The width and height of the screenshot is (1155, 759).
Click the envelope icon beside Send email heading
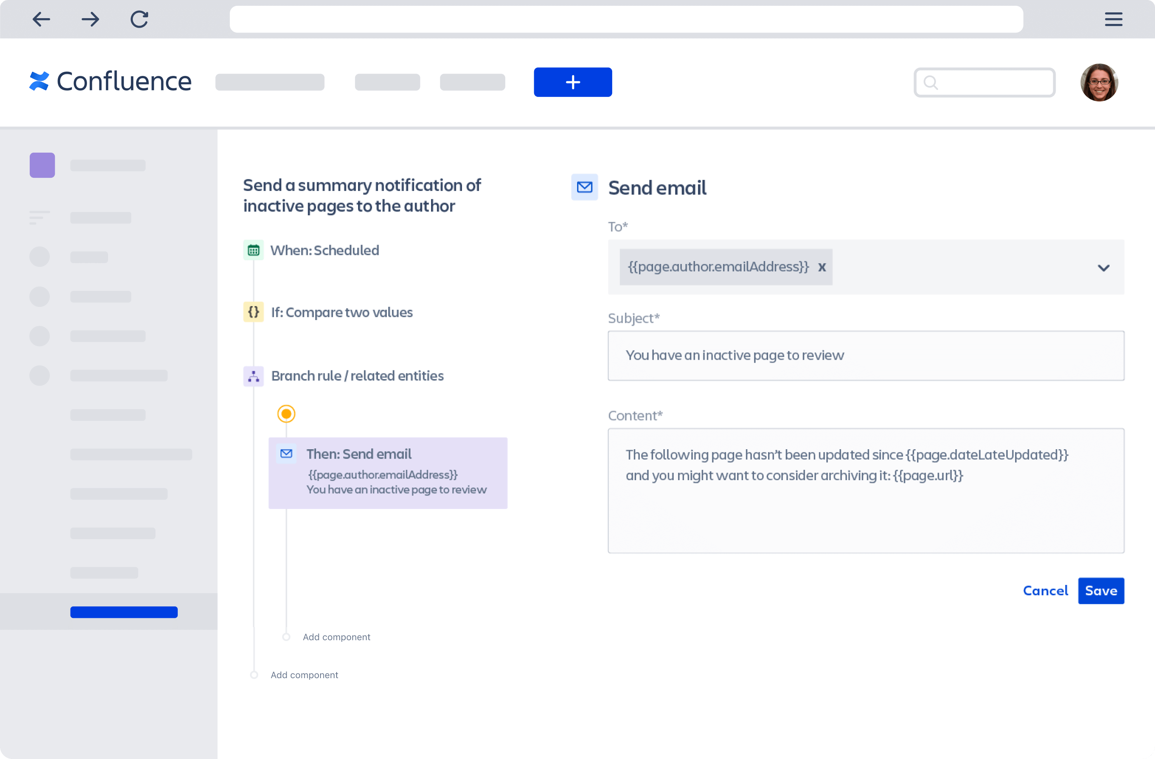pyautogui.click(x=584, y=187)
